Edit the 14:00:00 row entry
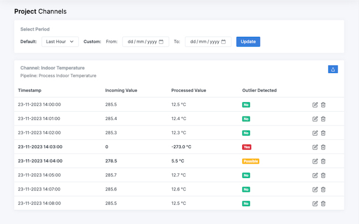Viewport: 359px width, 224px height. tap(315, 105)
